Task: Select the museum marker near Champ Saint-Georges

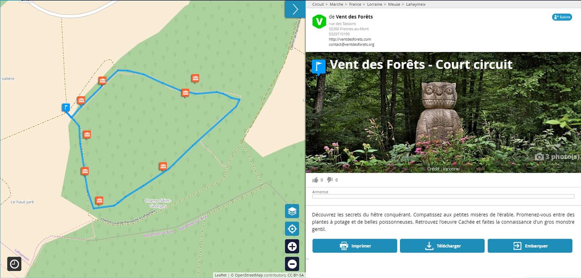Action: pos(163,166)
